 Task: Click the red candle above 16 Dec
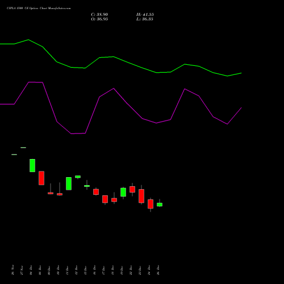tap(96, 192)
